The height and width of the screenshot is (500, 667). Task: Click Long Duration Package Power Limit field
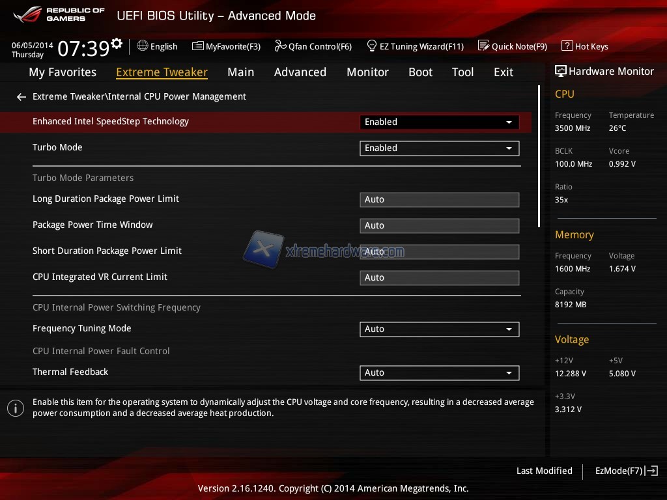point(439,199)
